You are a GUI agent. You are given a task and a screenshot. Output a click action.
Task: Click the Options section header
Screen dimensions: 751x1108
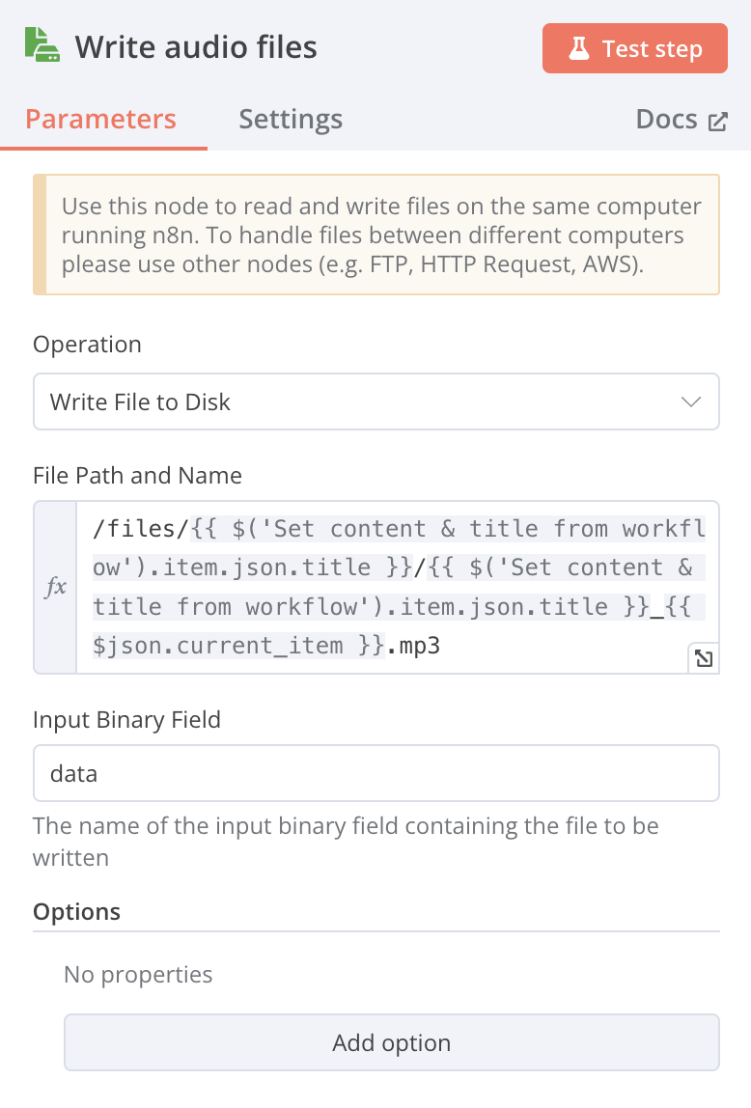tap(76, 911)
